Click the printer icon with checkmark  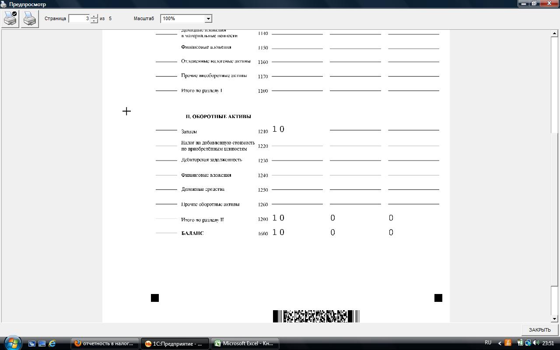click(x=10, y=19)
